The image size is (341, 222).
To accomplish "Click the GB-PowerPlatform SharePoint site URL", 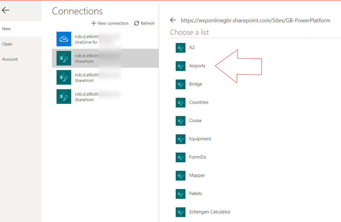I will pos(255,20).
